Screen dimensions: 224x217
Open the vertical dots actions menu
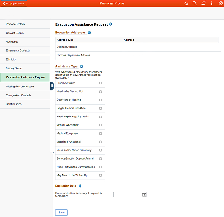pyautogui.click(x=212, y=3)
